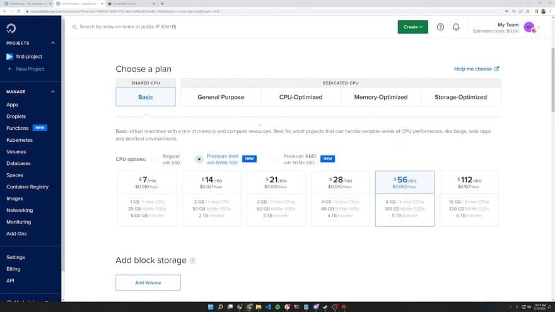The width and height of the screenshot is (555, 312).
Task: Open Container Registry in the sidebar
Action: pos(27,187)
